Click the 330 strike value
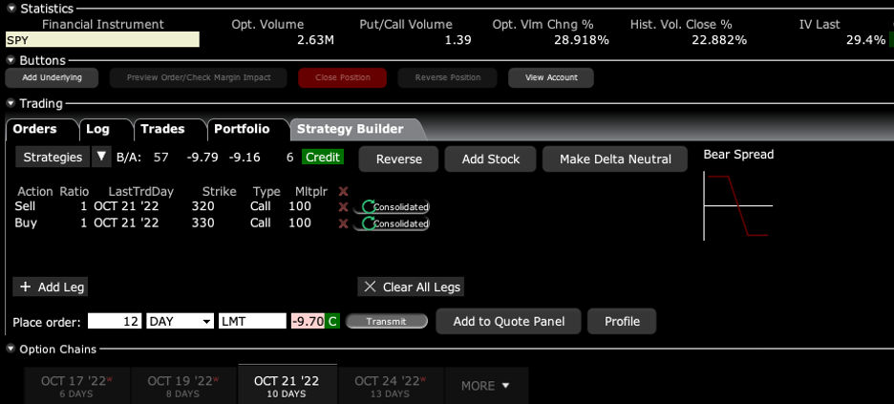894x404 pixels. point(203,223)
